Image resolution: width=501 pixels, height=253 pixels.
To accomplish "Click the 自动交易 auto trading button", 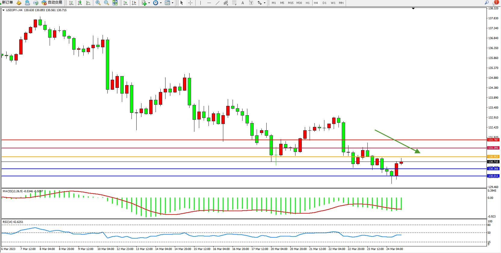I will (52, 2).
